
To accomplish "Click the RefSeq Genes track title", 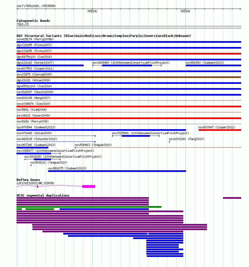I will pos(28,180).
